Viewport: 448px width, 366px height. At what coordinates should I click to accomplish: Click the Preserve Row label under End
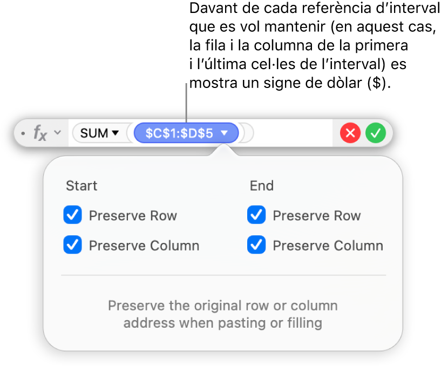pyautogui.click(x=316, y=216)
